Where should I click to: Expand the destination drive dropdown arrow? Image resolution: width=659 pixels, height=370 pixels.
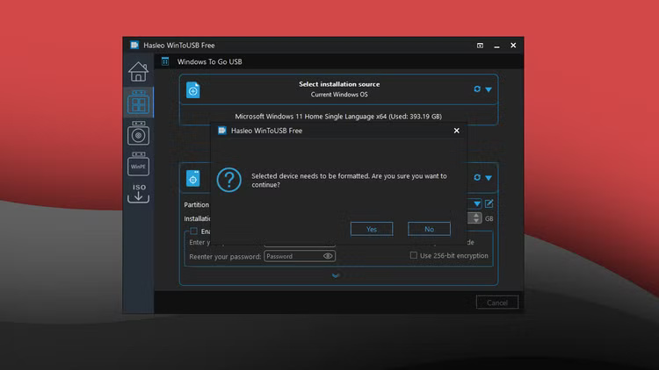coord(489,178)
